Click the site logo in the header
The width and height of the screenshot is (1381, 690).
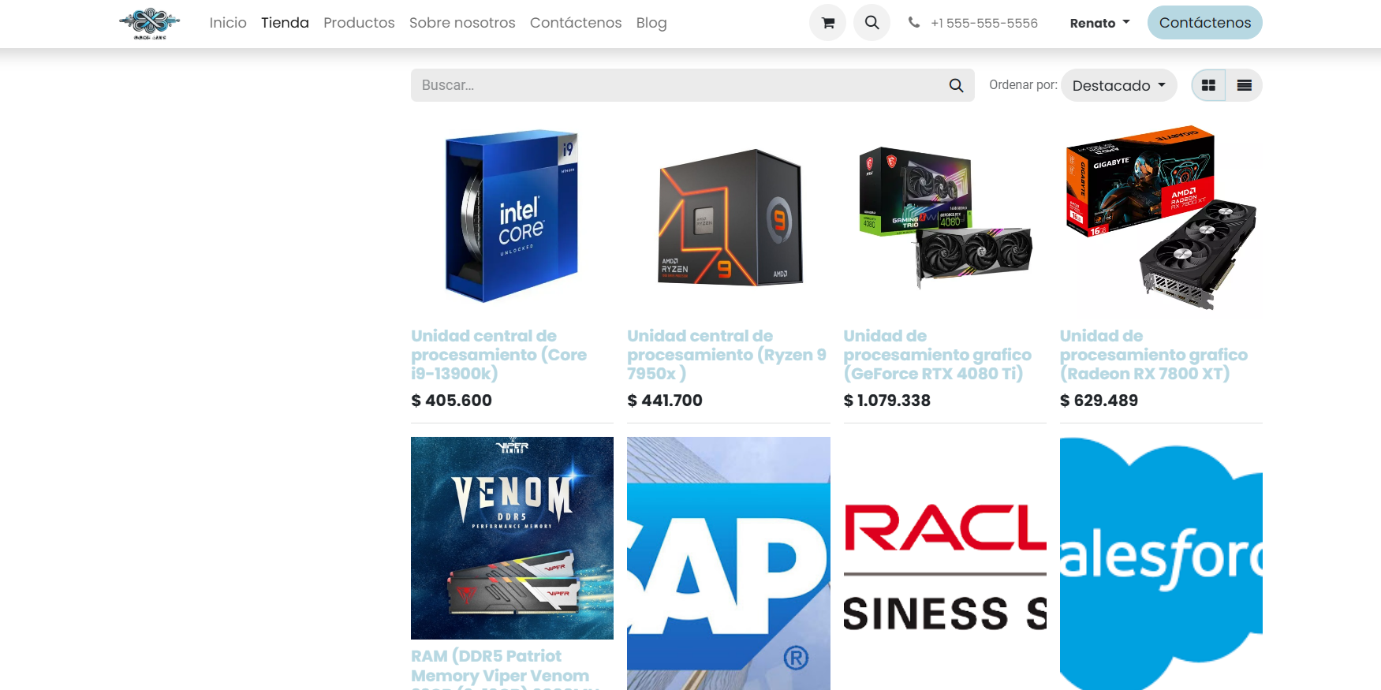coord(150,24)
